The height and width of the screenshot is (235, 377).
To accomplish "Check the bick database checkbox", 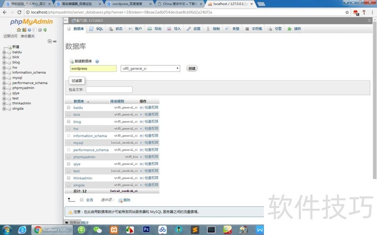I will coord(68,114).
